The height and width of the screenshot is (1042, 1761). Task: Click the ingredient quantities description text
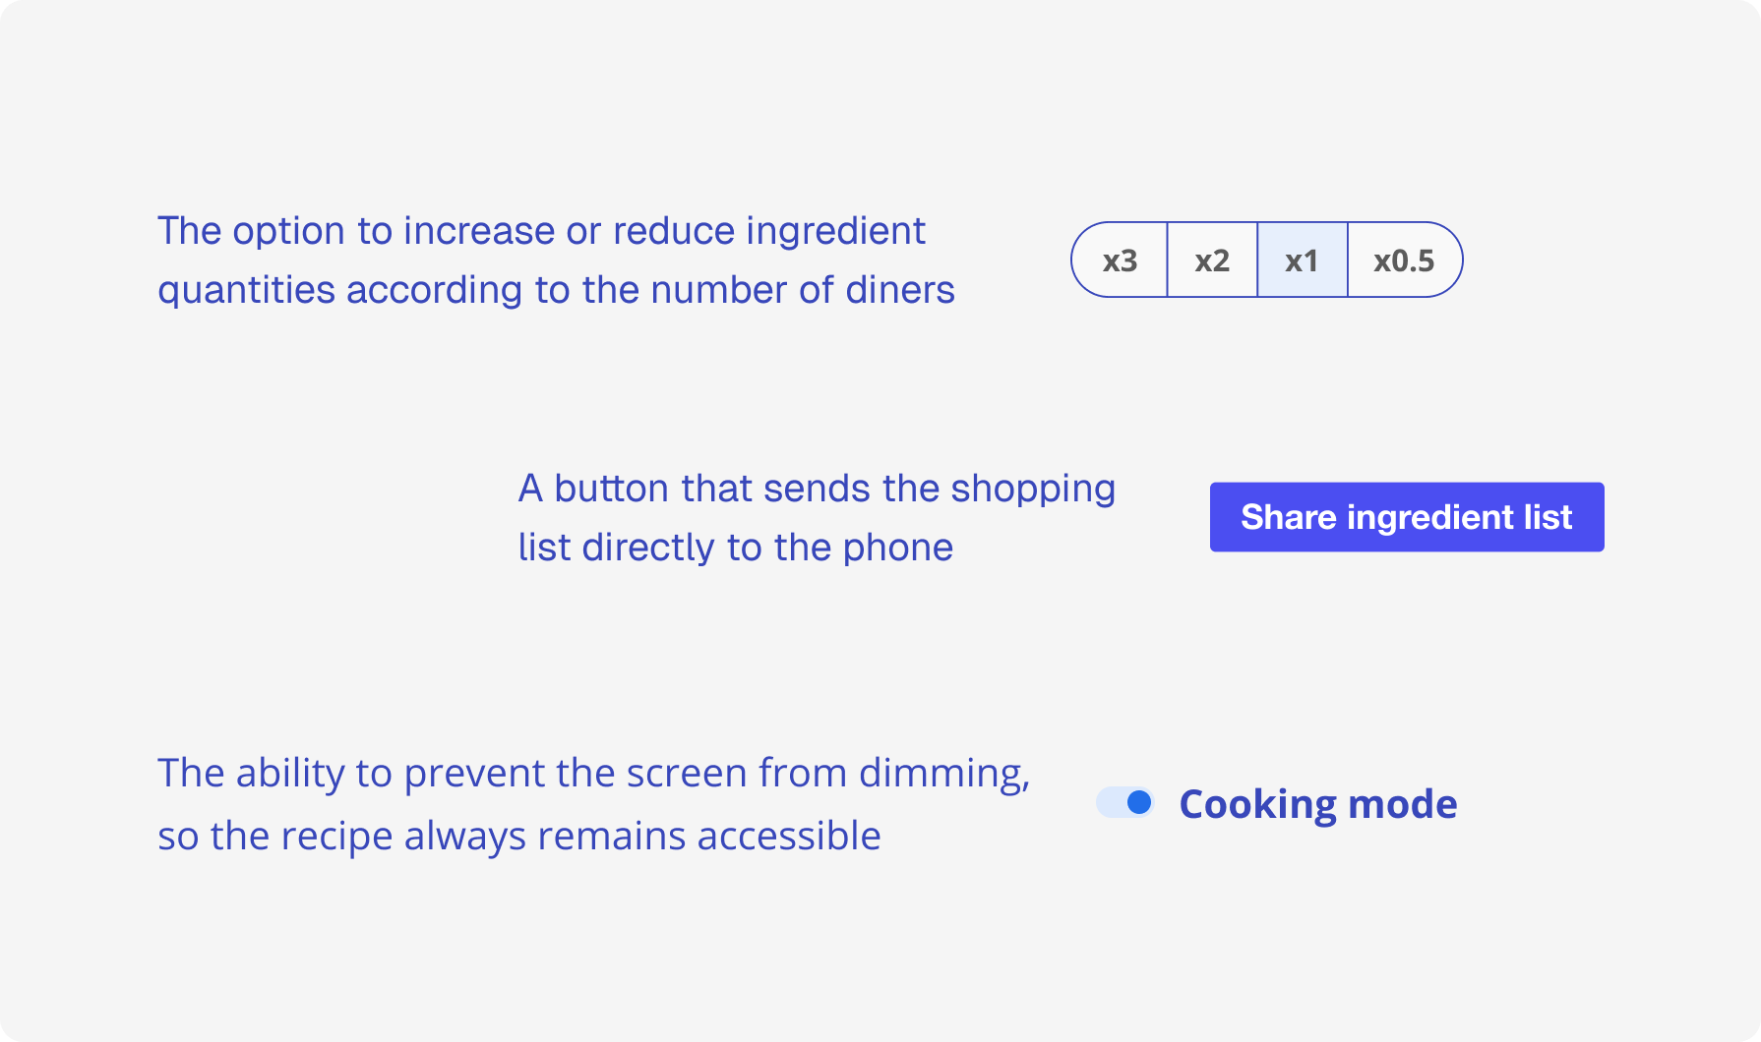[x=557, y=260]
